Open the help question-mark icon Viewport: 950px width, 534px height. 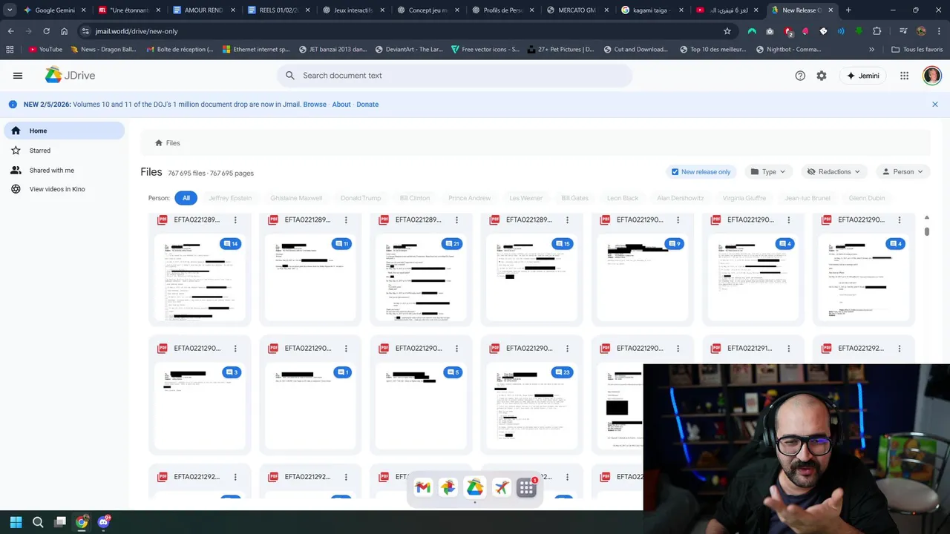[800, 76]
